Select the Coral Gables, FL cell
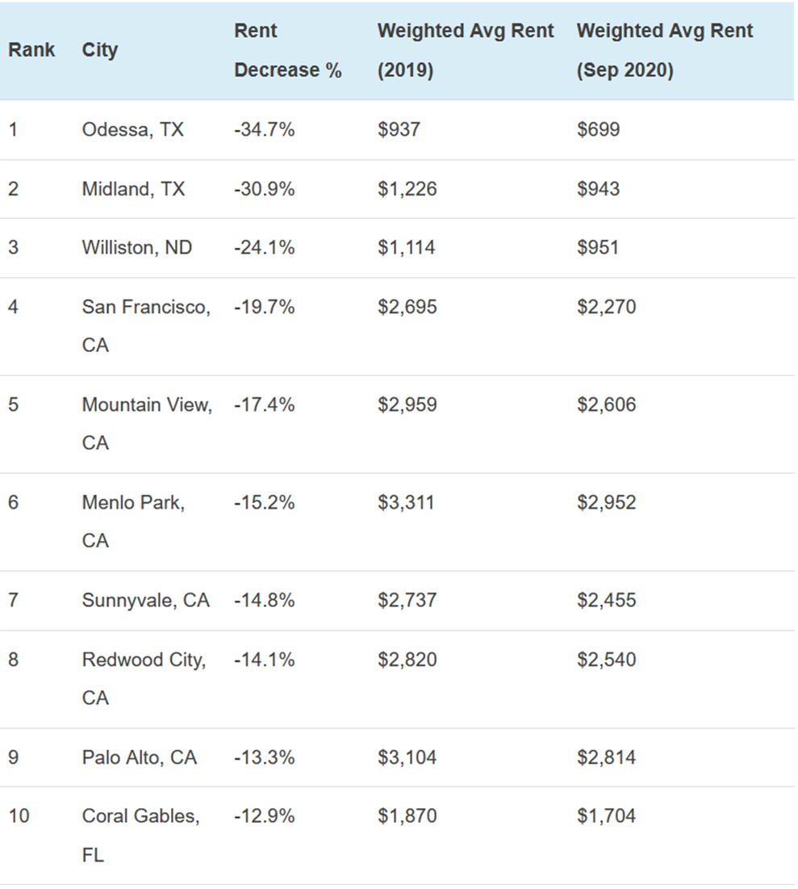The height and width of the screenshot is (889, 798). 140,835
